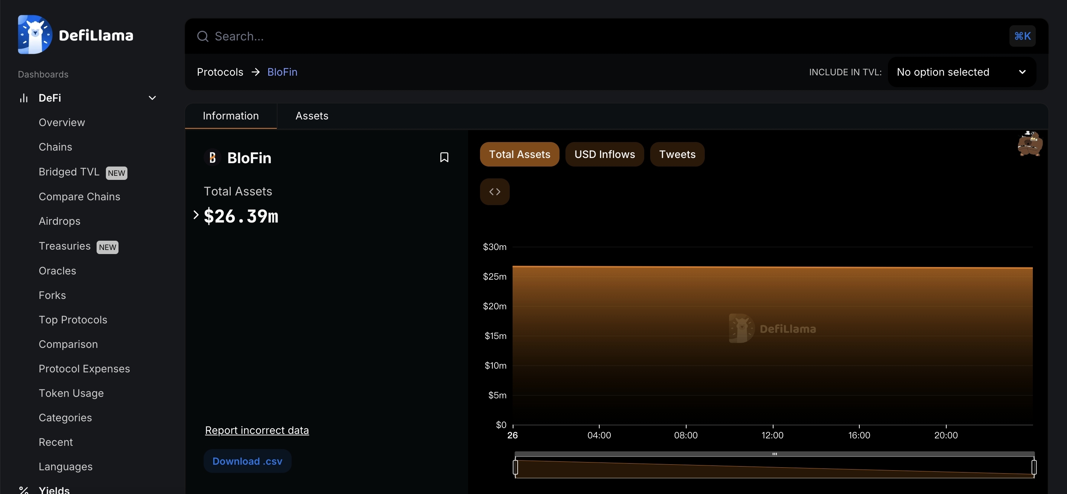Open the Include in TVL dropdown
The height and width of the screenshot is (494, 1067).
(x=961, y=72)
